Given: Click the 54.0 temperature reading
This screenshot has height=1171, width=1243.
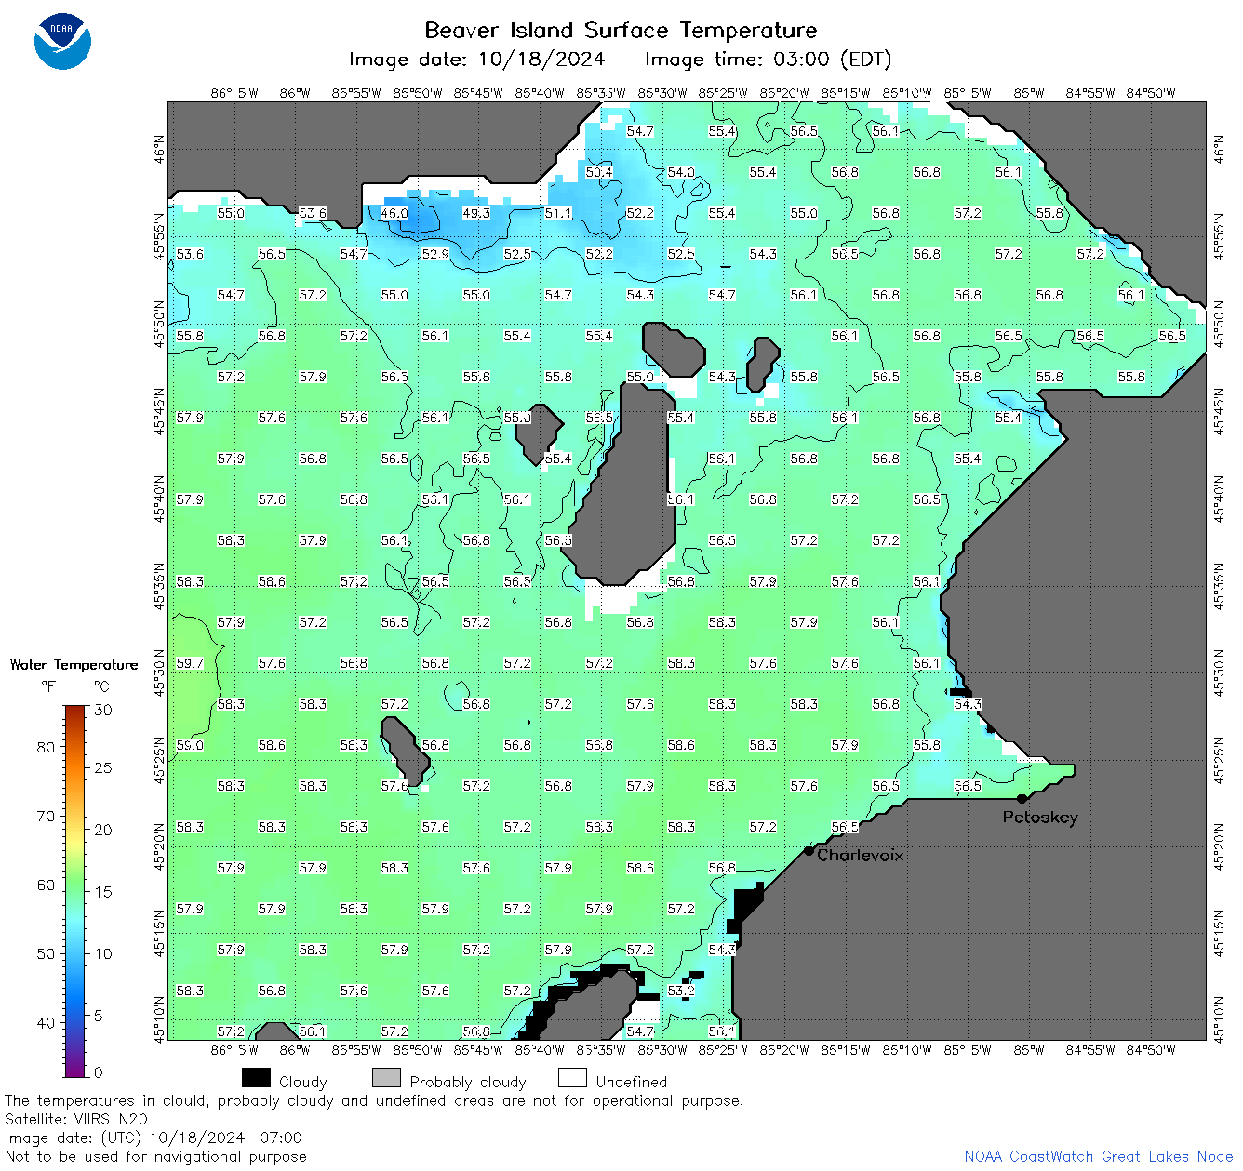Looking at the screenshot, I should [x=681, y=172].
